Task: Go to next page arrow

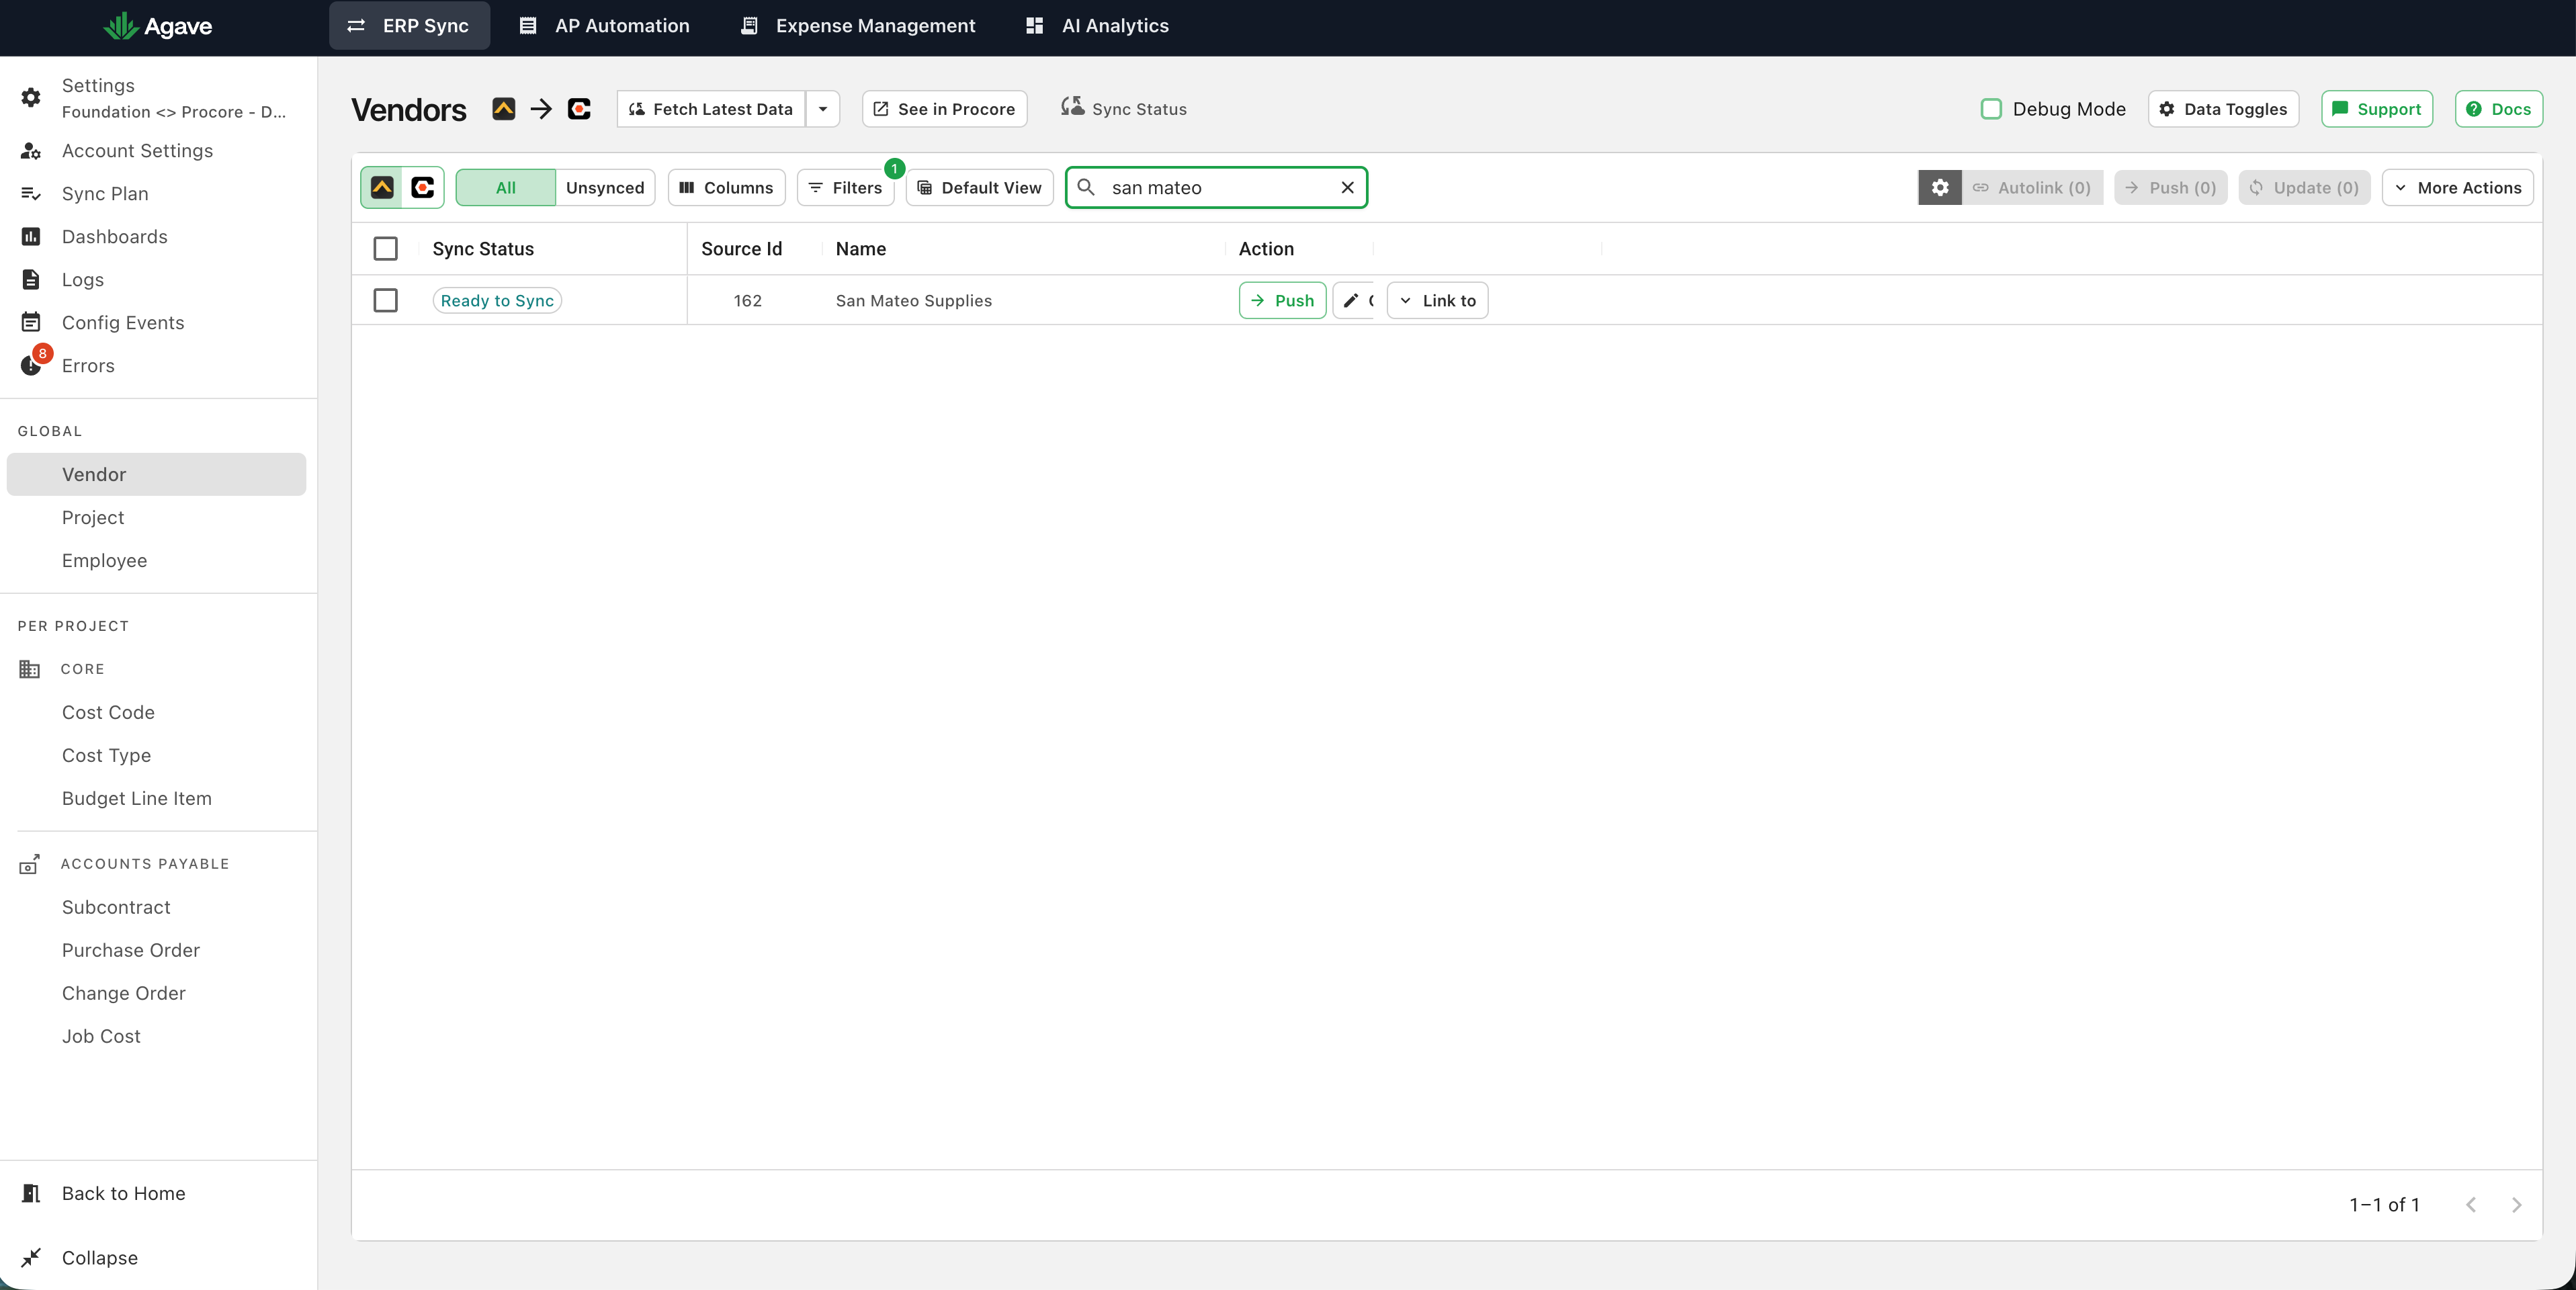Action: tap(2516, 1205)
